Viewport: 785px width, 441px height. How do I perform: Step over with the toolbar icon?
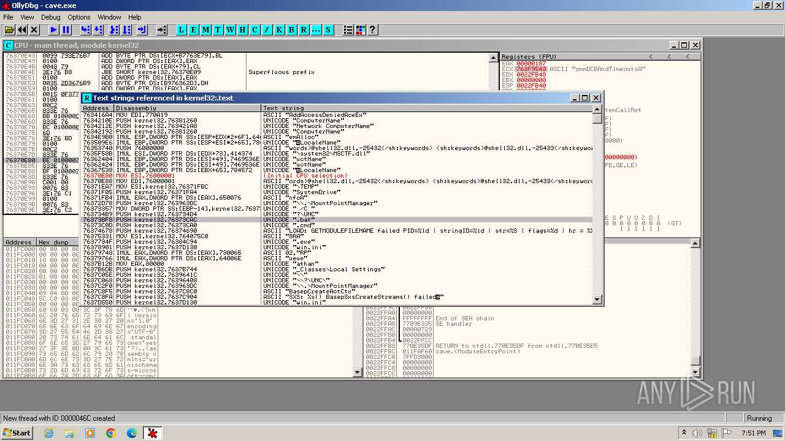98,29
